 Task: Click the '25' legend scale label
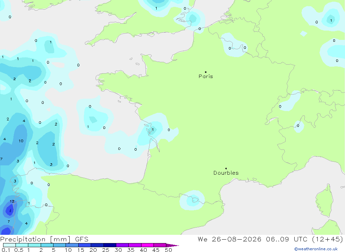(x=106, y=250)
